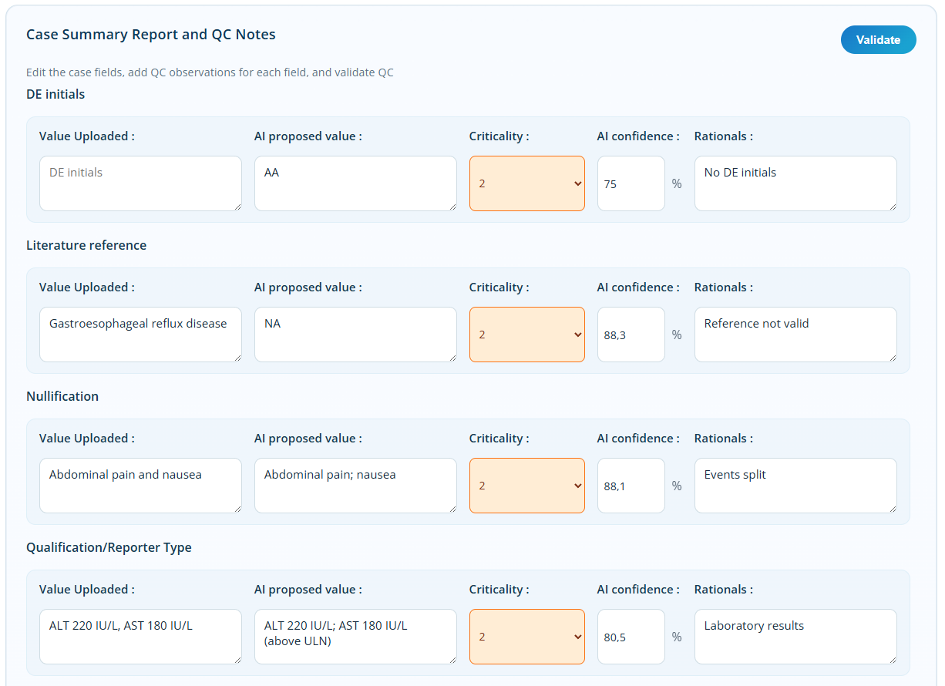Open the Criticality dropdown for DE initials
Image resolution: width=945 pixels, height=686 pixels.
tap(526, 183)
